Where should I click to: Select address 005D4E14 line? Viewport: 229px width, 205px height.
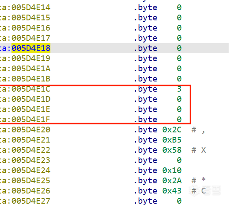(31, 8)
